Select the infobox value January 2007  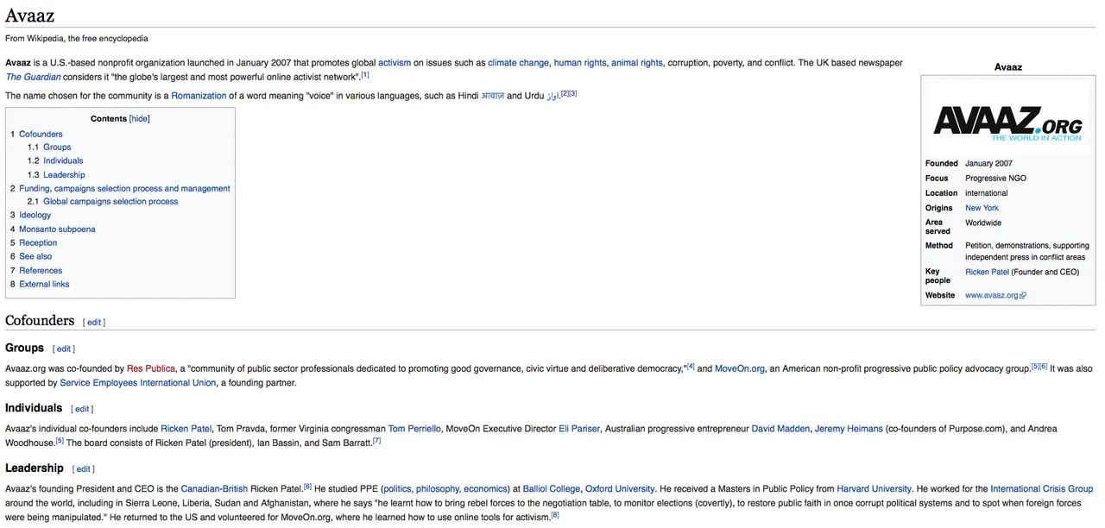tap(988, 164)
